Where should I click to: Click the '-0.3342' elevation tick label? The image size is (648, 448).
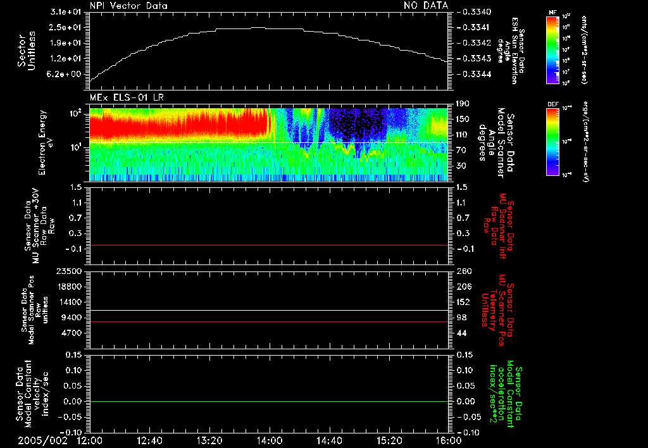[475, 43]
